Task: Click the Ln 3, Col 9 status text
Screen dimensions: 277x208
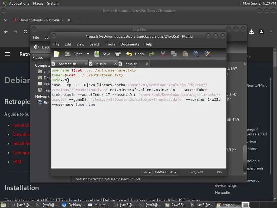Action: [196, 172]
